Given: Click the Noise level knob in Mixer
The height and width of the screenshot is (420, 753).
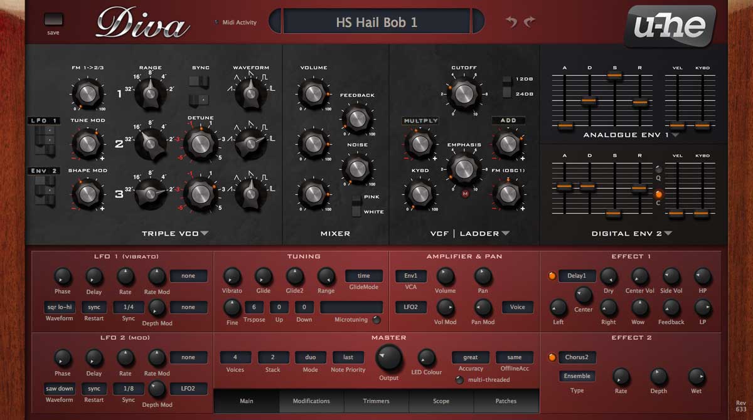Looking at the screenshot, I should [356, 169].
